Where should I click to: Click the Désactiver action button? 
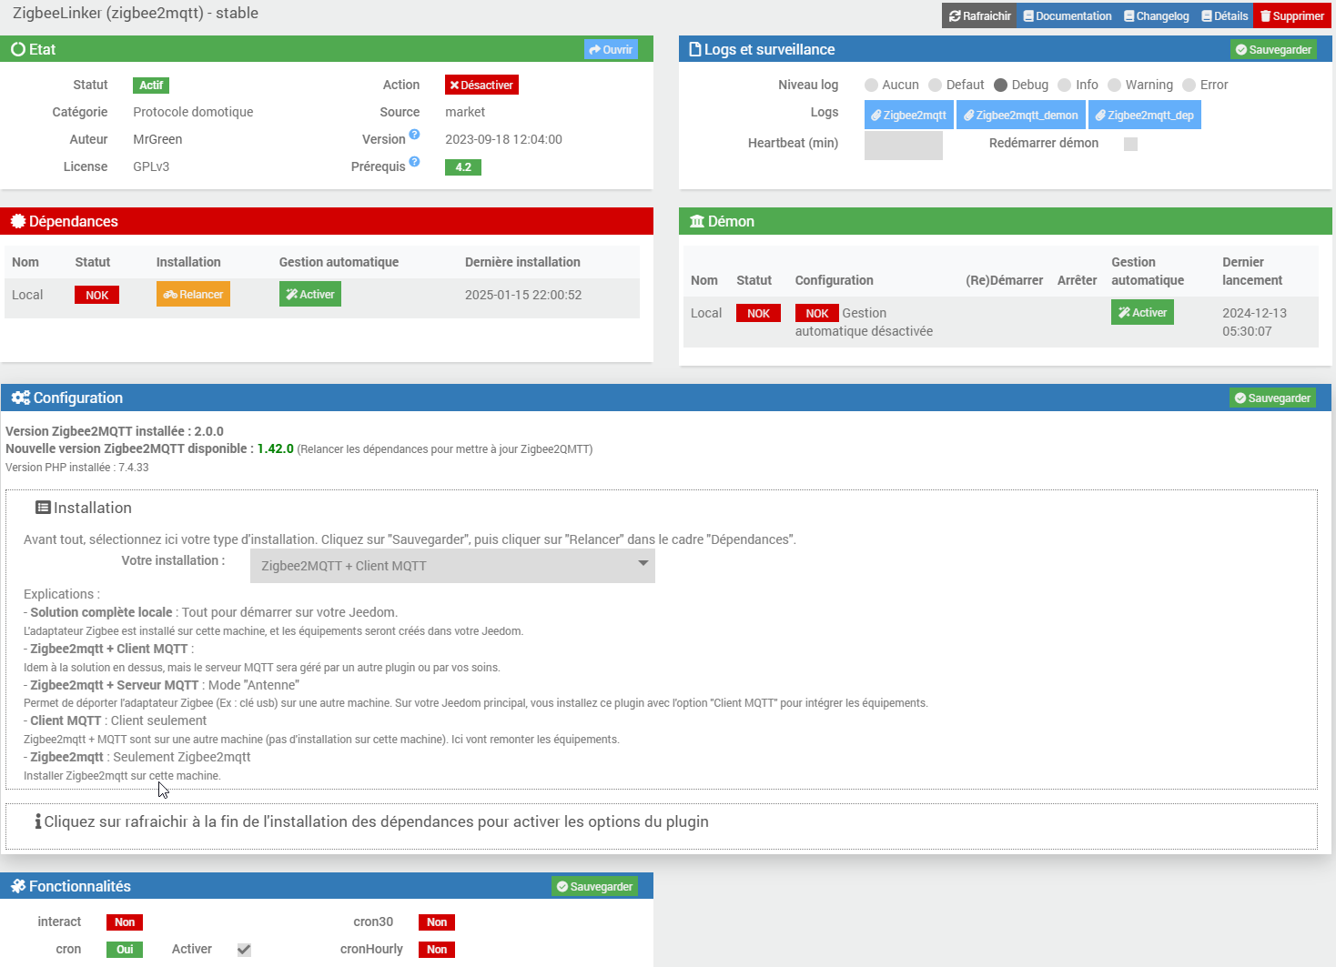click(481, 85)
